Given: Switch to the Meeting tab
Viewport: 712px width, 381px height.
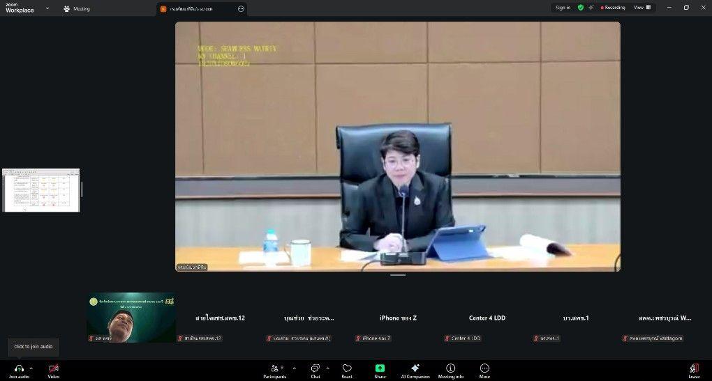Looking at the screenshot, I should pyautogui.click(x=77, y=9).
